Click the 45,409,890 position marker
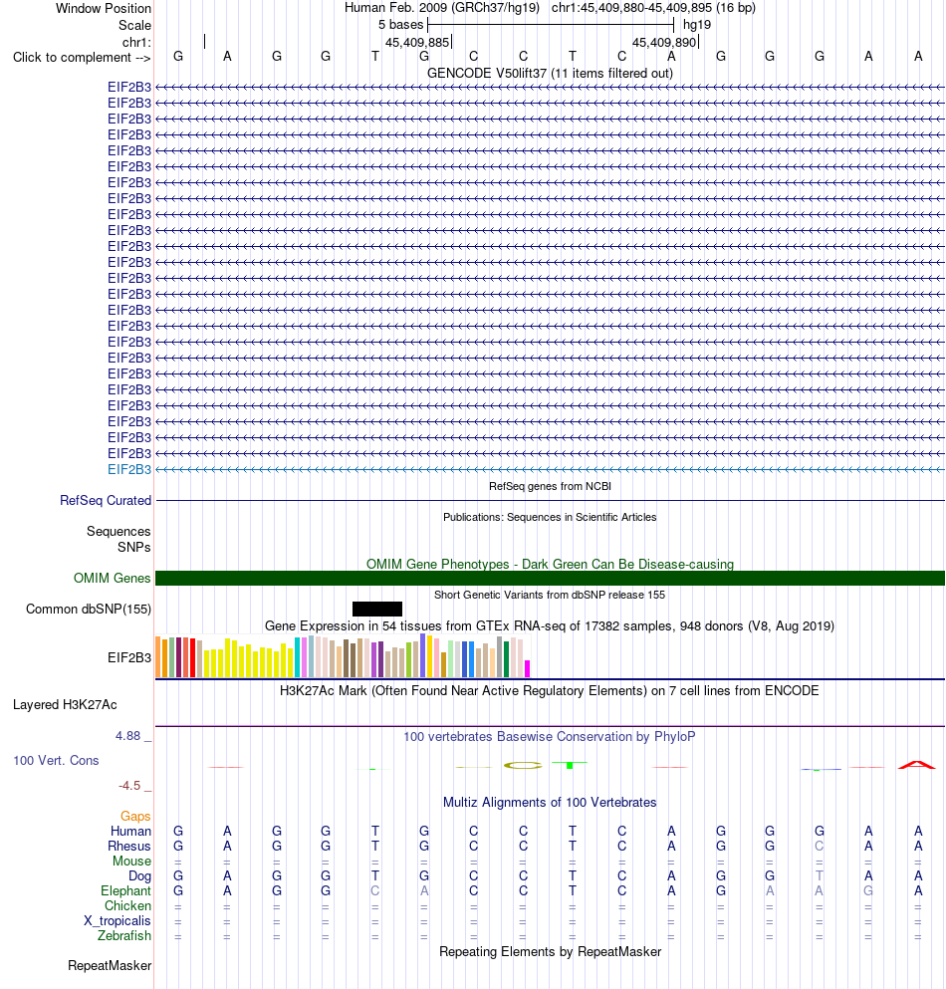Image resolution: width=946 pixels, height=989 pixels. 664,42
